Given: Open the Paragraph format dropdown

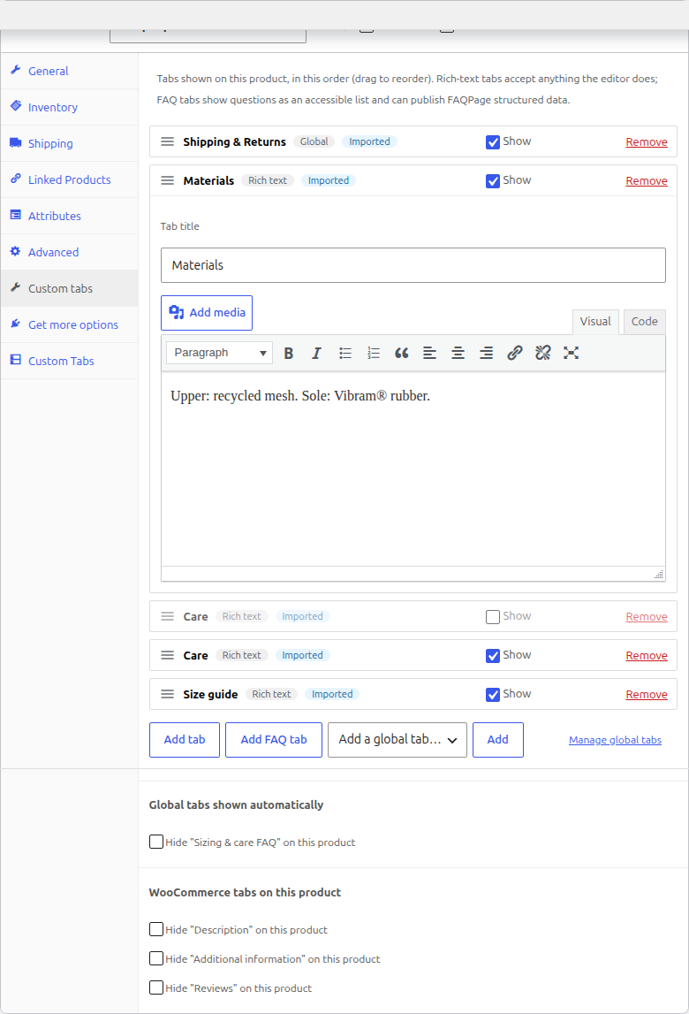Looking at the screenshot, I should [219, 353].
